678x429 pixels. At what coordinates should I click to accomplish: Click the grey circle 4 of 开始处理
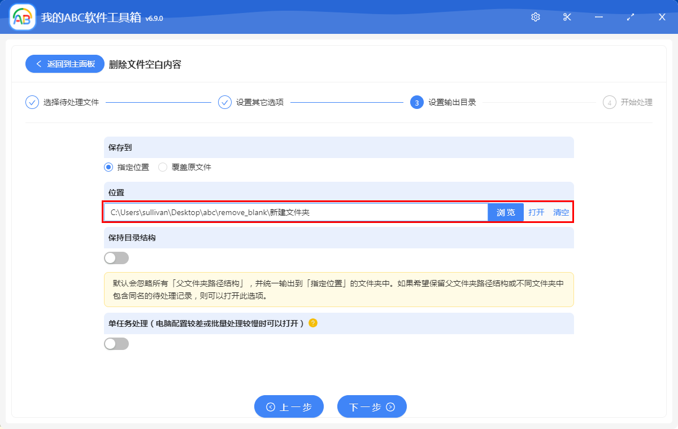610,102
